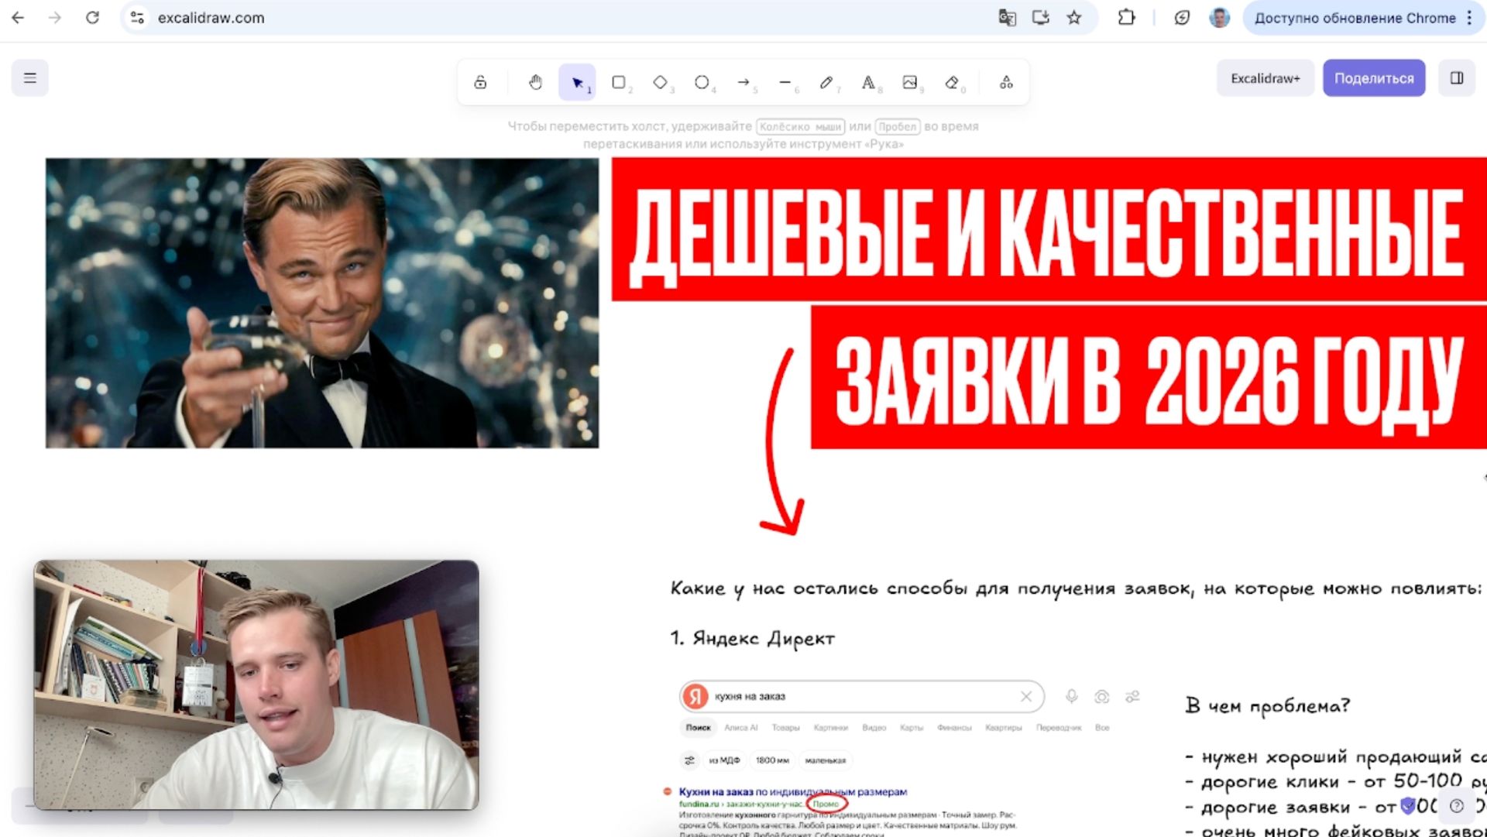
Task: Reload the excalidraw.com page
Action: (92, 18)
